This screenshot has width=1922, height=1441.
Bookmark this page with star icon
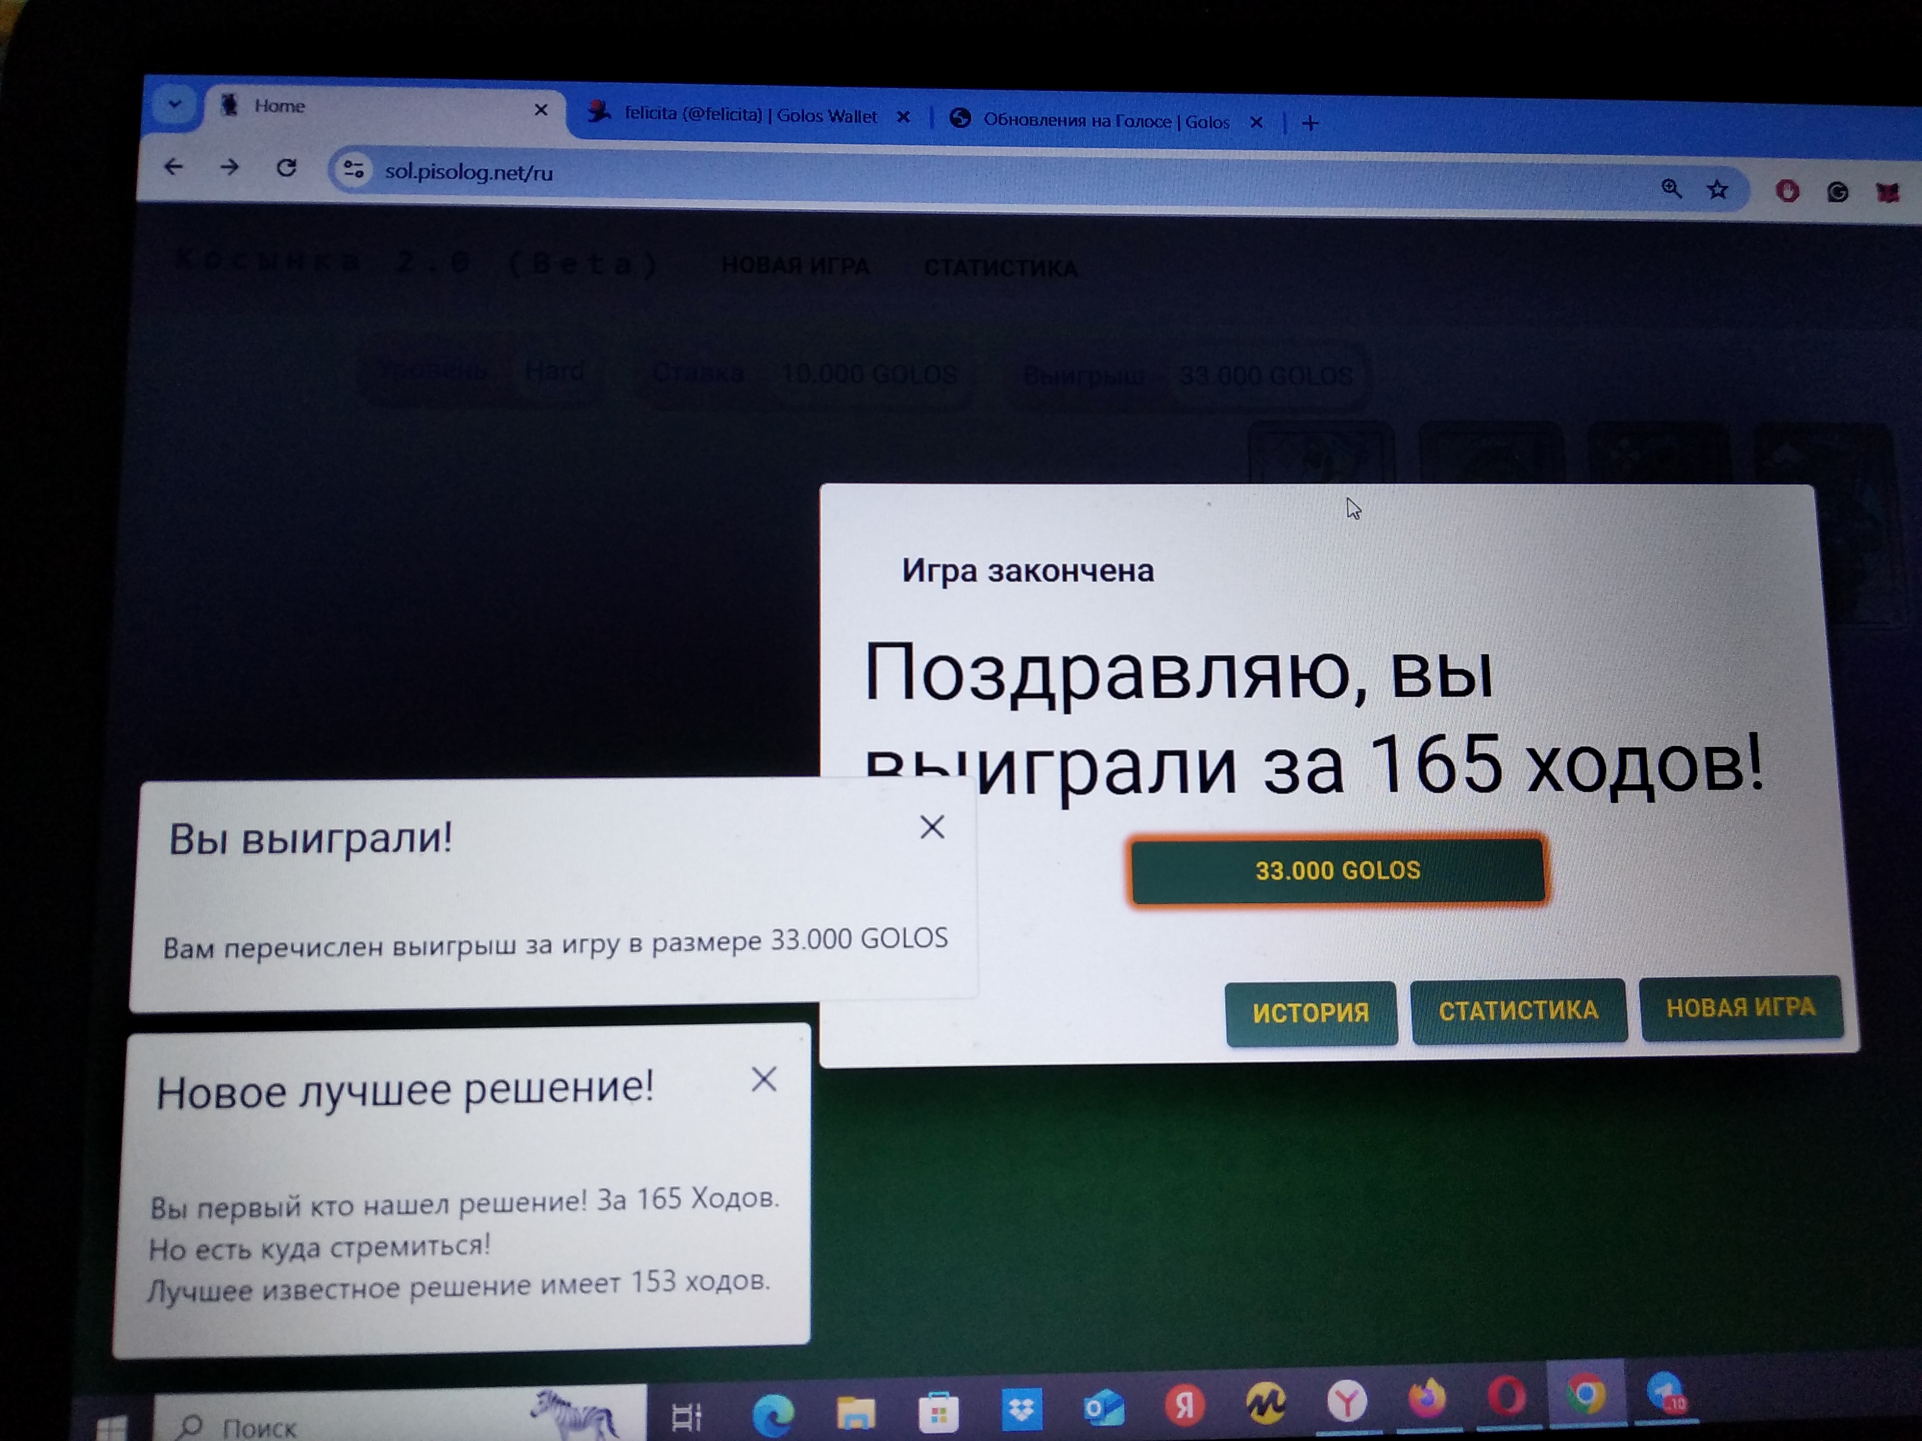[1717, 189]
